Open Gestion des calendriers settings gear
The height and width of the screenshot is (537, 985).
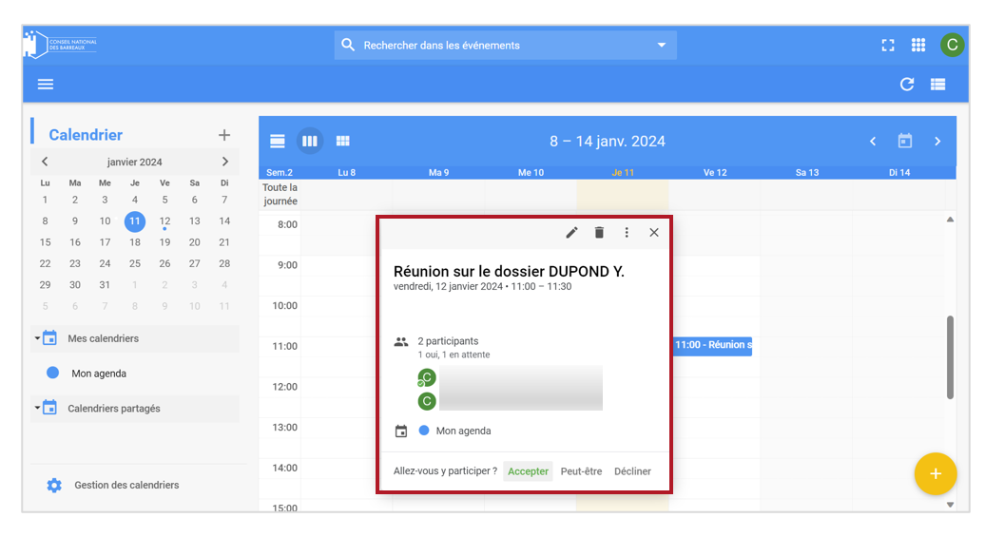[54, 485]
